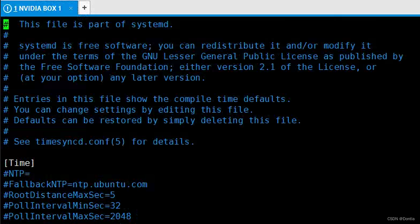Click the [Time] section header line

(19, 163)
